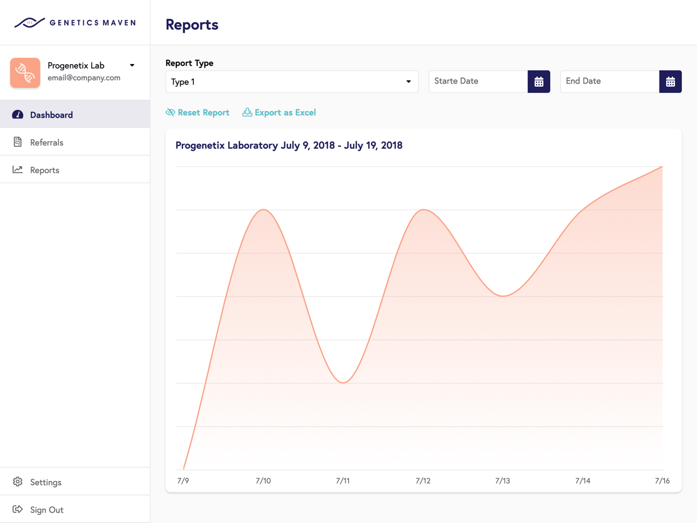Click chart title Progenetix Laboratory July 9, 2018
697x523 pixels.
coord(289,145)
